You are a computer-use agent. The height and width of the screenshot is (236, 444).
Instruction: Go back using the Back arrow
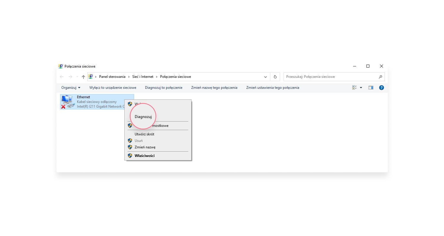pyautogui.click(x=62, y=77)
